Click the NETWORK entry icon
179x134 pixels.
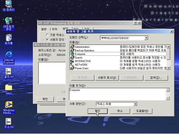[x=72, y=65]
